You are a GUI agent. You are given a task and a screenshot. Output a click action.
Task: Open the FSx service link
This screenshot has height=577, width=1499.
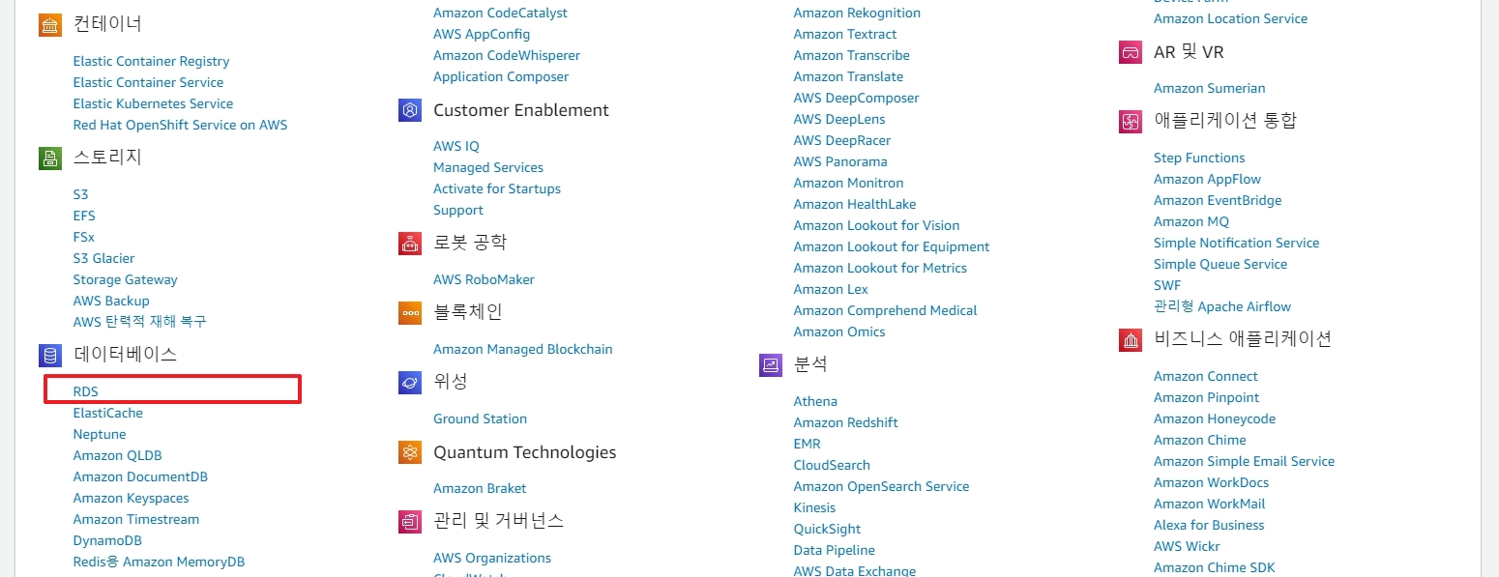(x=84, y=237)
